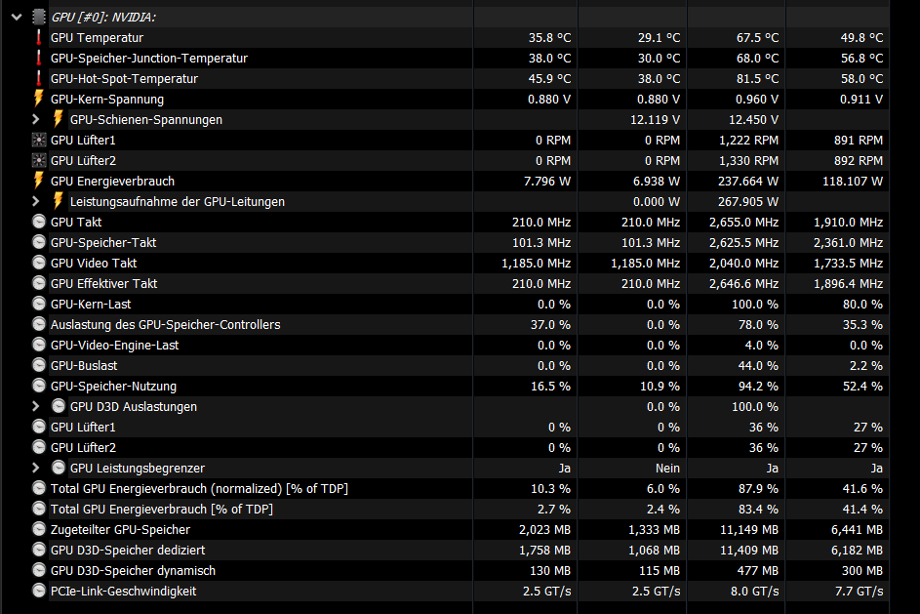Click clock icon of GPU Video Takt
The height and width of the screenshot is (614, 920).
point(39,263)
